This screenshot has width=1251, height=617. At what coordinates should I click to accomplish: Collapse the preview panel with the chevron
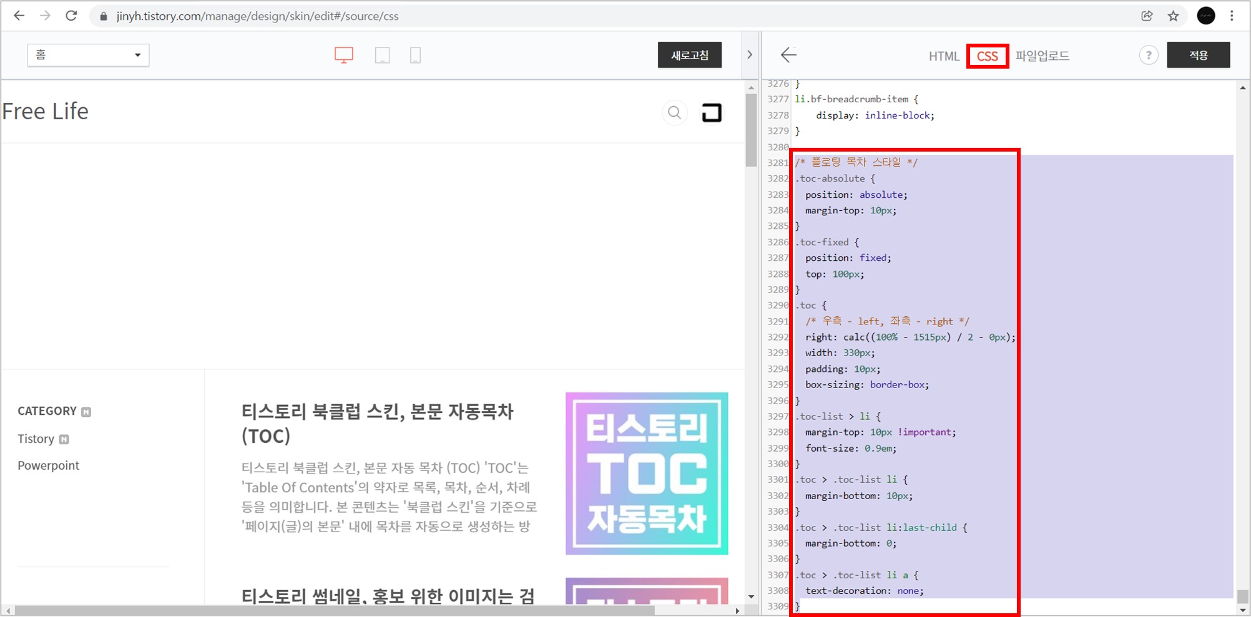(x=749, y=54)
